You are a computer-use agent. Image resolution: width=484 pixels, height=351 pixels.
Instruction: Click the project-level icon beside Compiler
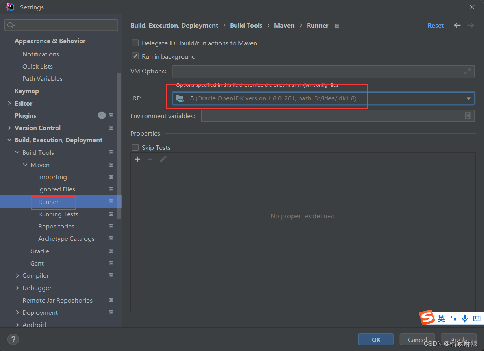coord(111,275)
